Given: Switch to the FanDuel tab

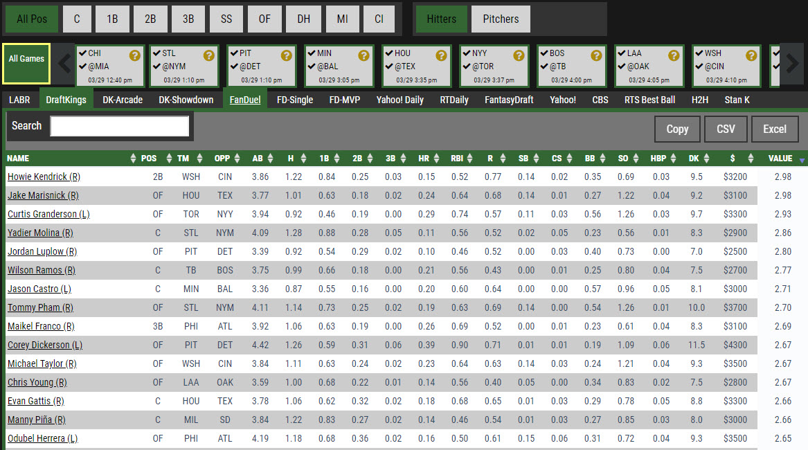Looking at the screenshot, I should click(x=245, y=100).
